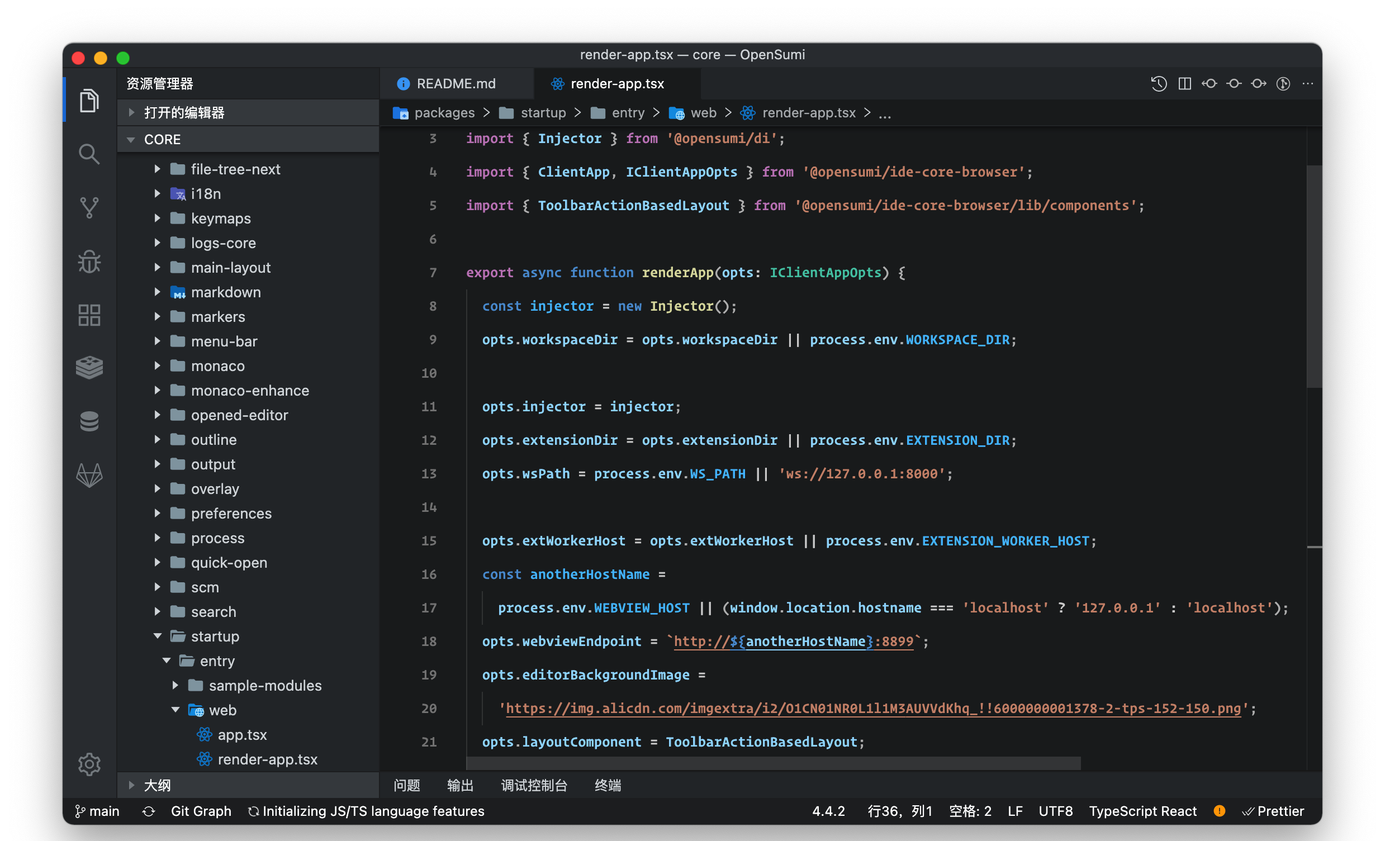1385x841 pixels.
Task: Click the Initializing JS/TS language features status
Action: pos(367,811)
